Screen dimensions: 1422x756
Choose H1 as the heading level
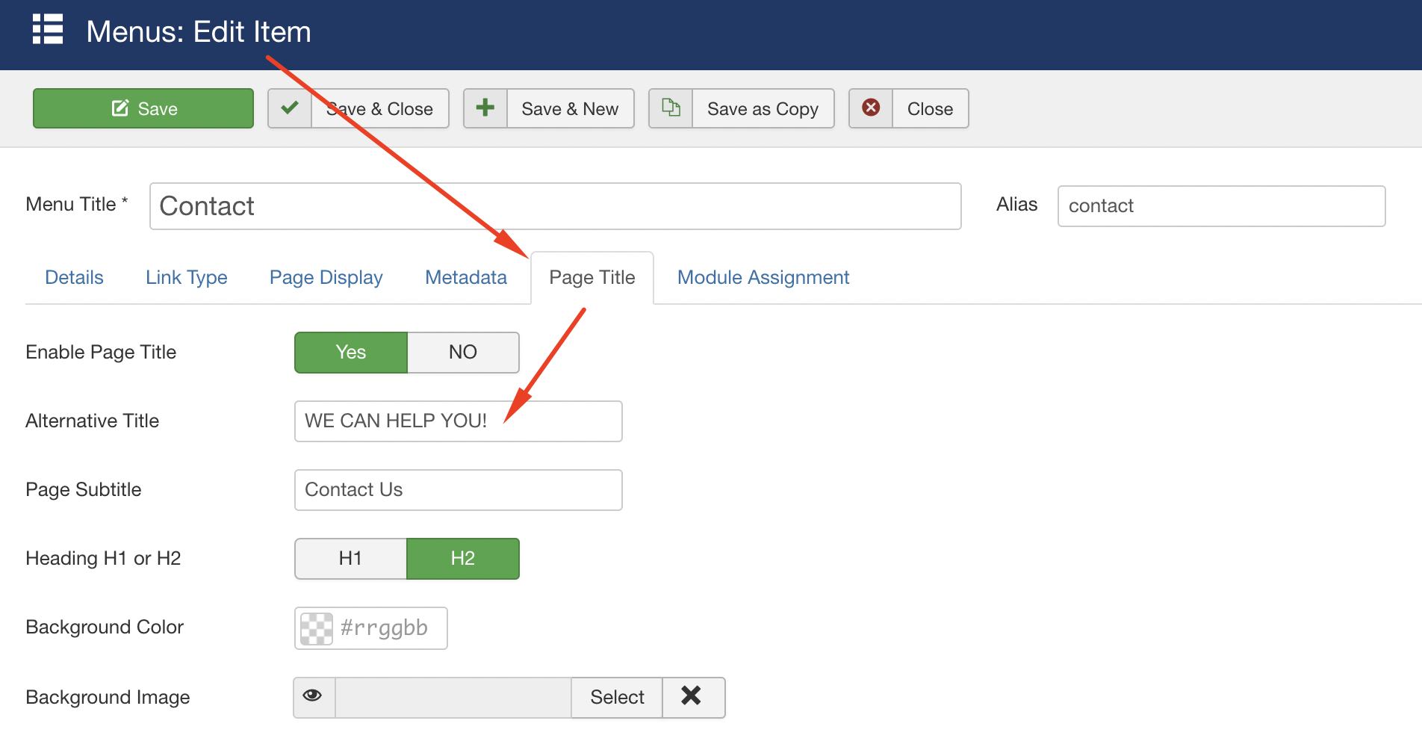(x=351, y=559)
